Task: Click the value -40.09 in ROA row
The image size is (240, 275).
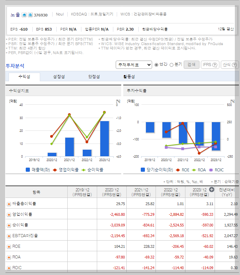Action: click(208, 257)
